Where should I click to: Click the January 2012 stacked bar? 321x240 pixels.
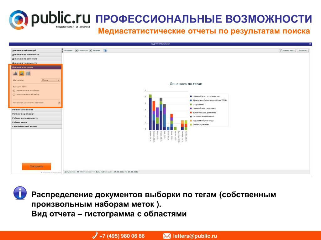pyautogui.click(x=150, y=112)
